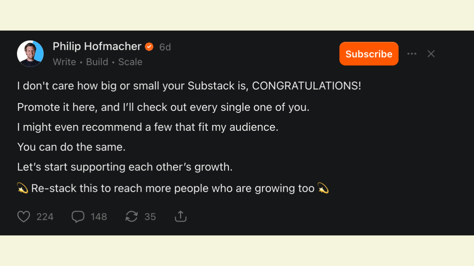Click the orange verified badge next to name
474x266 pixels.
tap(149, 47)
